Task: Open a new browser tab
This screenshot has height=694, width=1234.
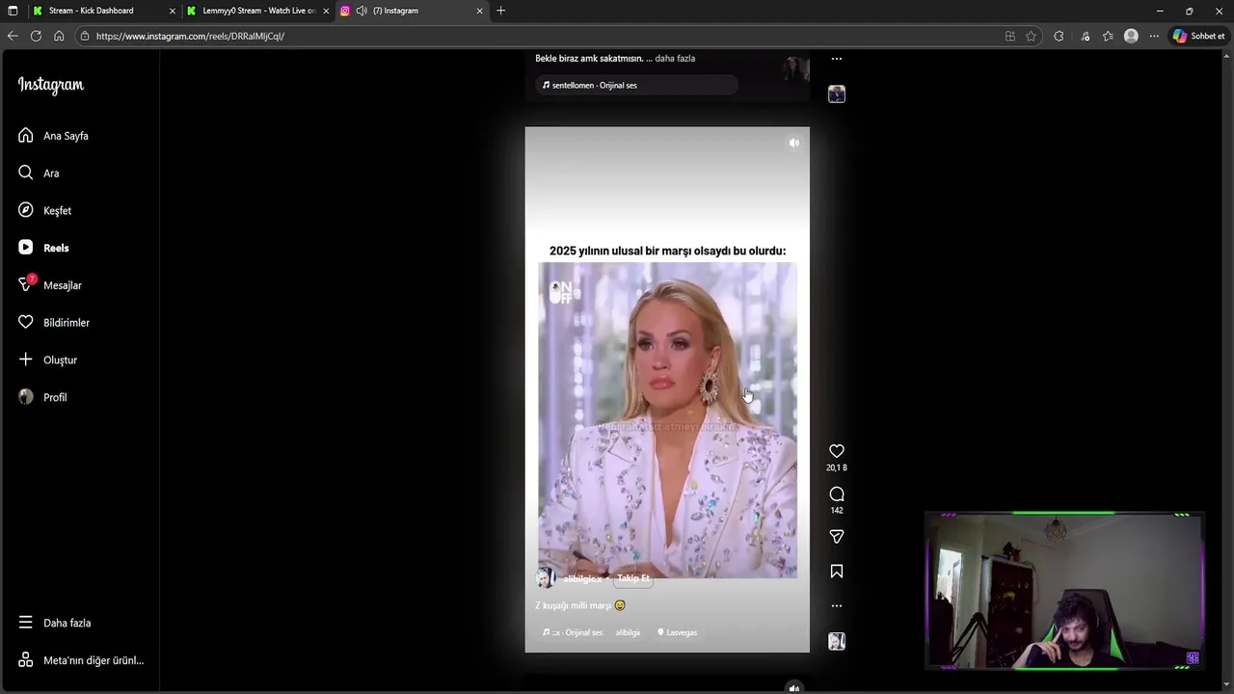Action: 500,11
